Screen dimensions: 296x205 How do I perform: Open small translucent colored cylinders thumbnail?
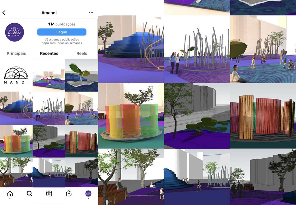[x=16, y=141]
